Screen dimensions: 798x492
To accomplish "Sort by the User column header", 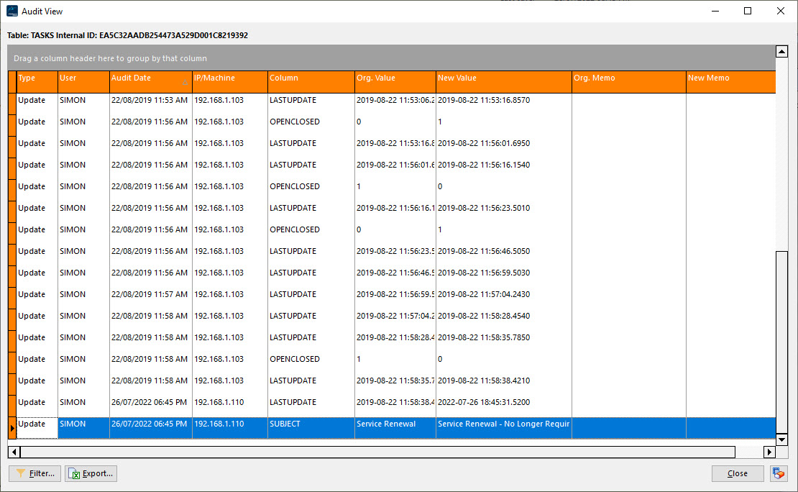I will 83,78.
